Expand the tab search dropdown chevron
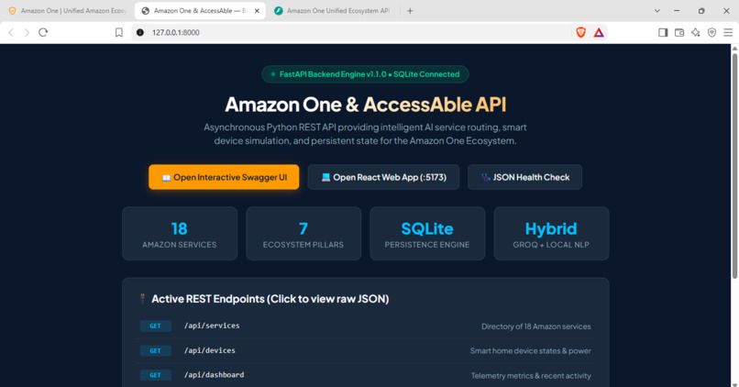This screenshot has height=387, width=739. (x=657, y=11)
